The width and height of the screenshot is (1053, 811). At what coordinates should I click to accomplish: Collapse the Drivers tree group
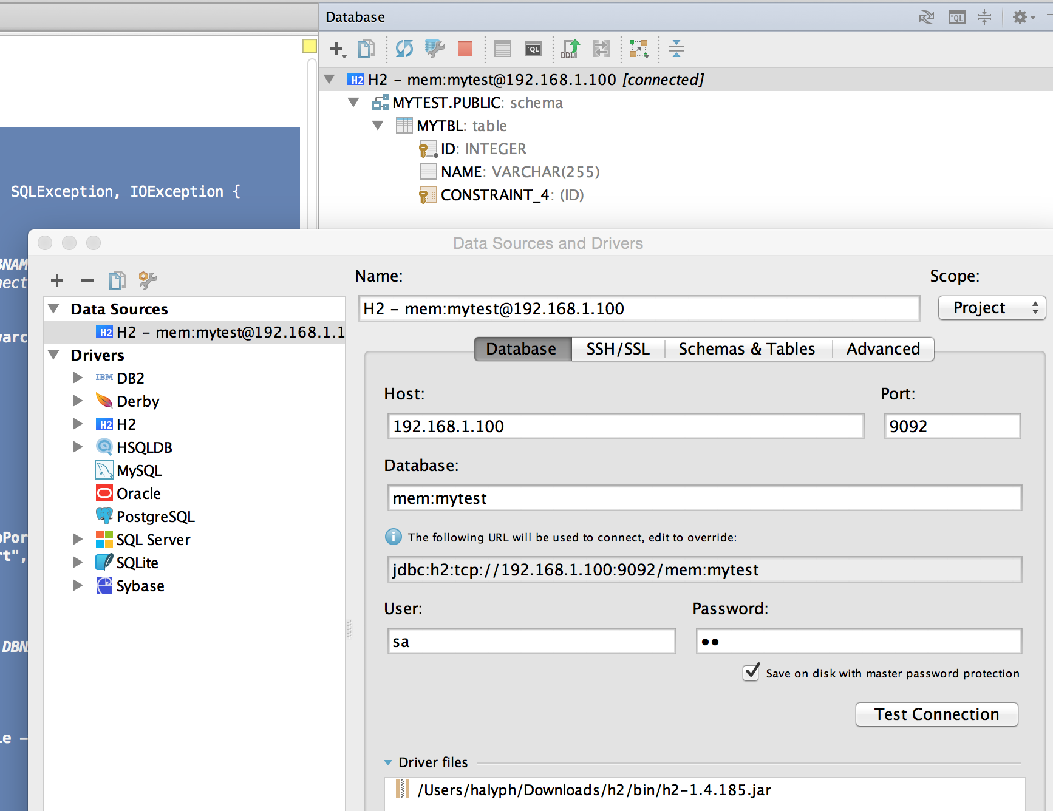[x=54, y=355]
